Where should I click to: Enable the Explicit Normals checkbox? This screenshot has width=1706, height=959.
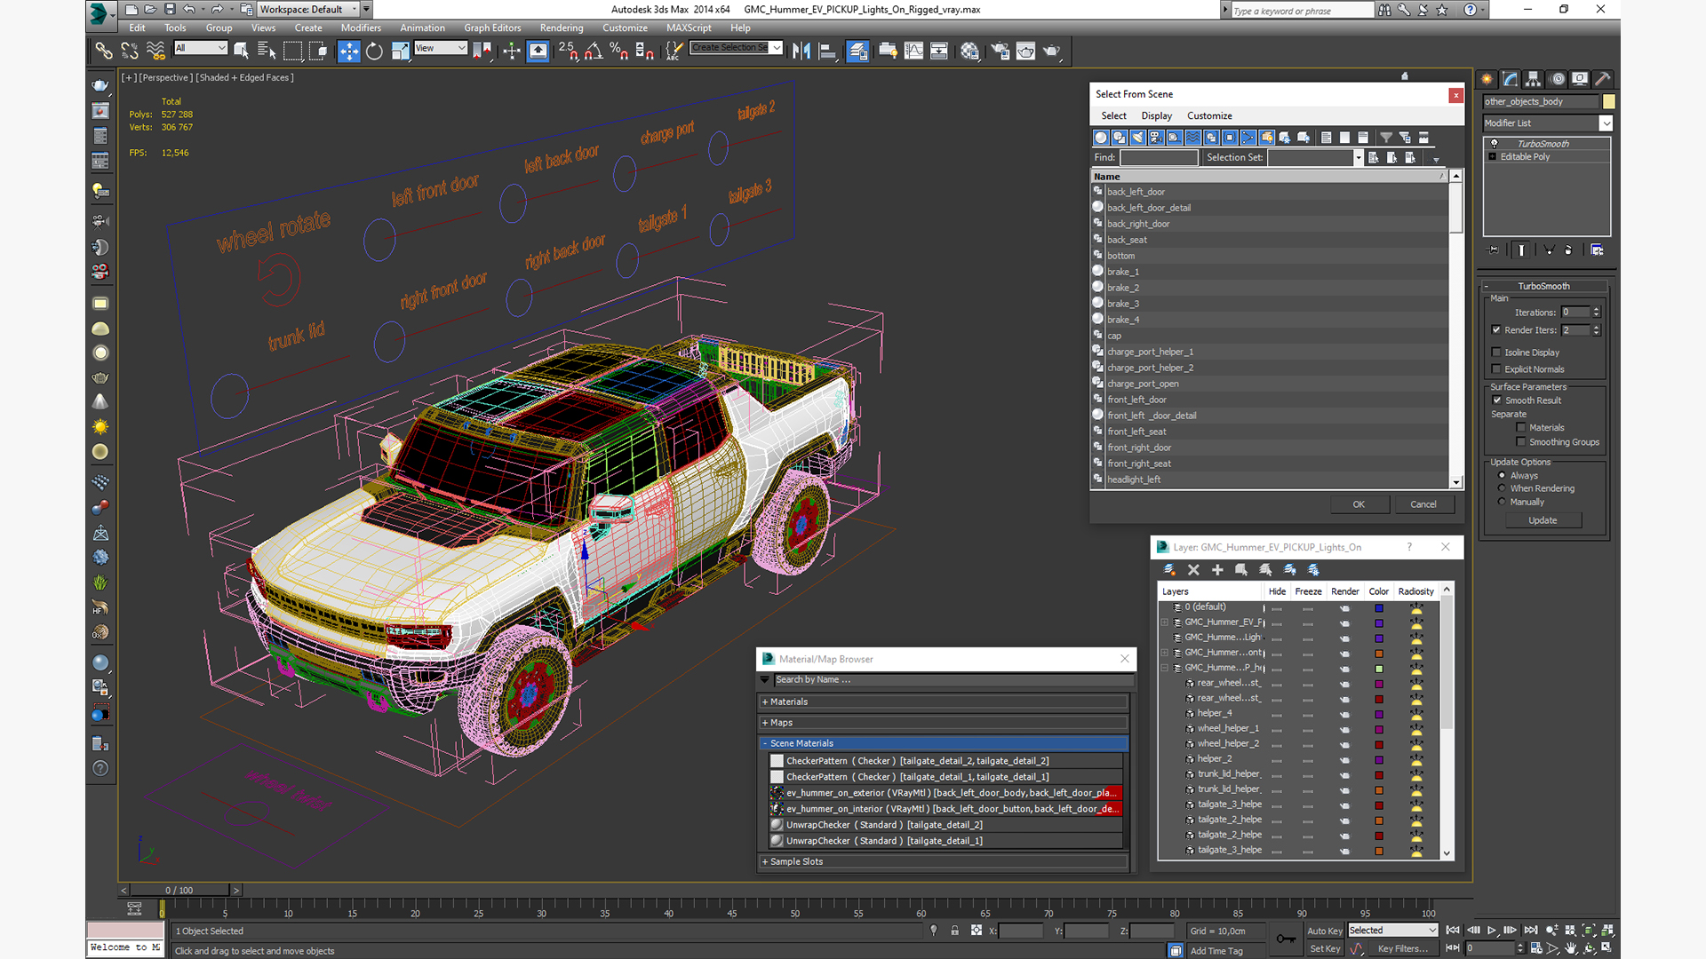[x=1496, y=369]
